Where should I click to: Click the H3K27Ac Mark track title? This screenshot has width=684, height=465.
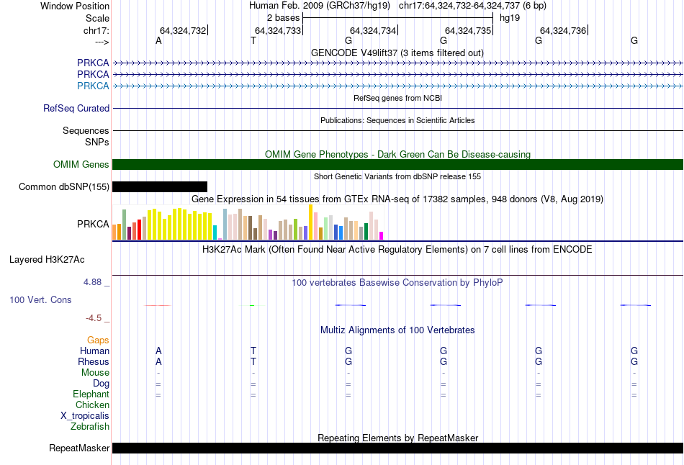click(397, 250)
